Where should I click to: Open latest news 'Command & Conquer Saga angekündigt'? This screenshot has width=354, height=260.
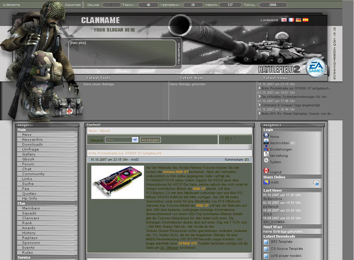(290, 105)
